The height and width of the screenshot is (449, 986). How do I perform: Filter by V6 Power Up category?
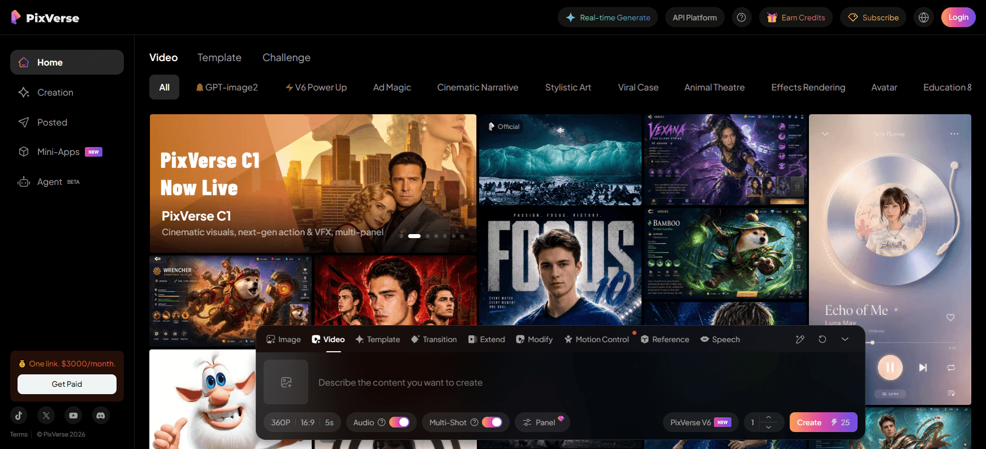[316, 87]
